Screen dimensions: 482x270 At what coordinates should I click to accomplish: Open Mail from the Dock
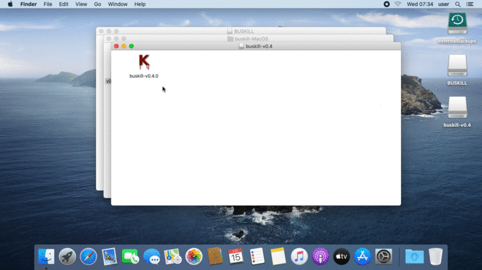click(110, 256)
